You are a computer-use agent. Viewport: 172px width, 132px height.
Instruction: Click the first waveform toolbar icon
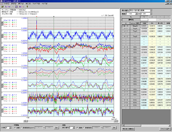pyautogui.click(x=6, y=7)
